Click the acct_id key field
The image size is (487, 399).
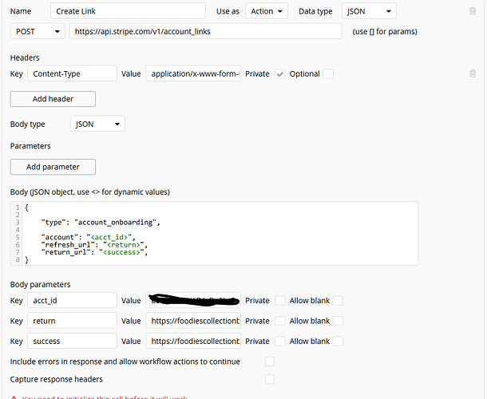[x=73, y=300]
